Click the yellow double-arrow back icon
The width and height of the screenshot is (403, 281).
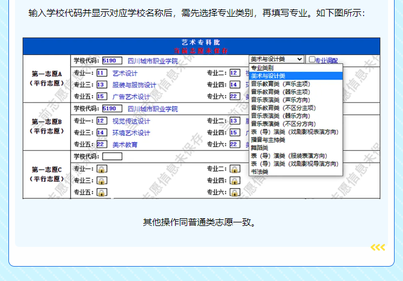[x=377, y=248]
